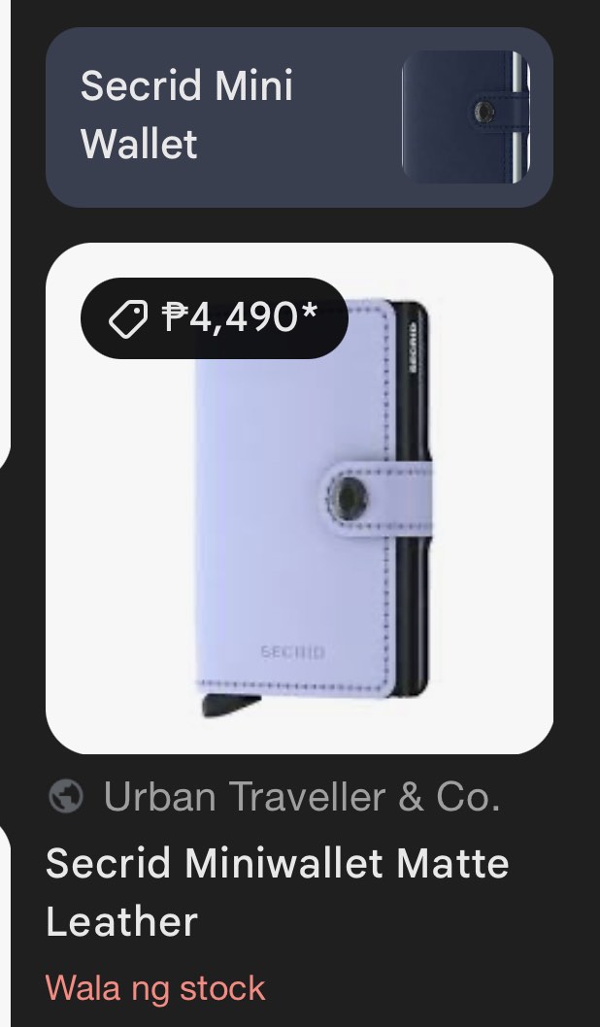Click the silver edge of navy wallet
Screen dimensions: 600x1027
(x=517, y=116)
